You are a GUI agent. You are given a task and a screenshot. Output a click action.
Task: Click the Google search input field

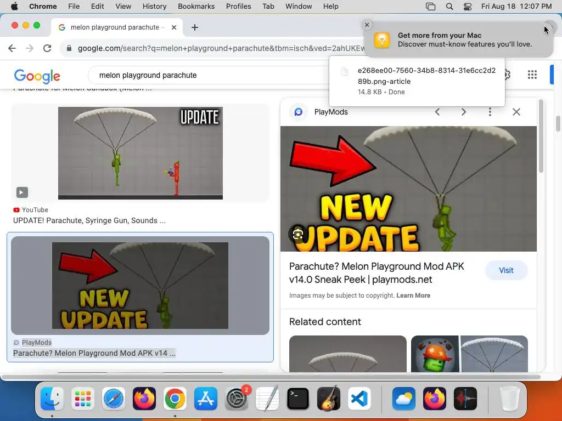coord(208,75)
